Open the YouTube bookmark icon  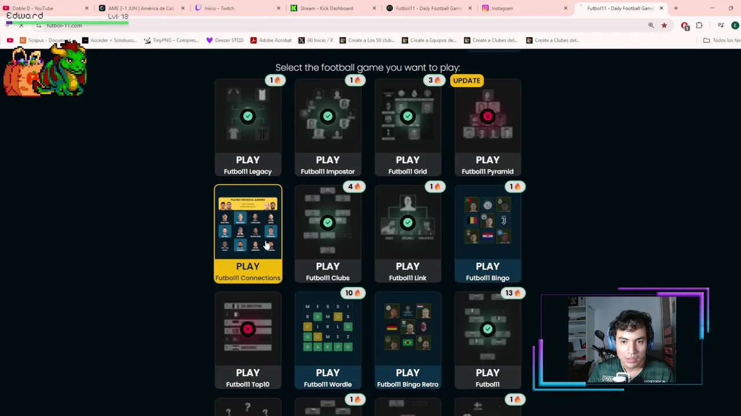[x=10, y=40]
